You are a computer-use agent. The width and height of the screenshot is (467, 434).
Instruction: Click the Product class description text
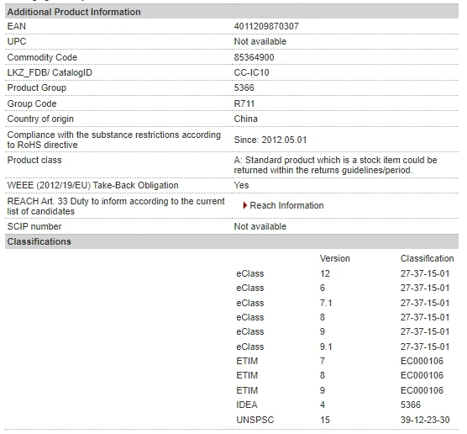coord(335,165)
